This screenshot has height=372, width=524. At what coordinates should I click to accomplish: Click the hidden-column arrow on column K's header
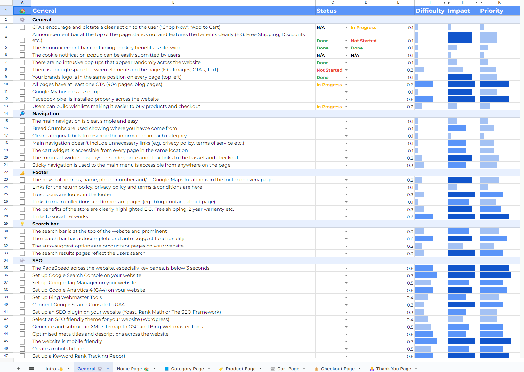pos(481,3)
